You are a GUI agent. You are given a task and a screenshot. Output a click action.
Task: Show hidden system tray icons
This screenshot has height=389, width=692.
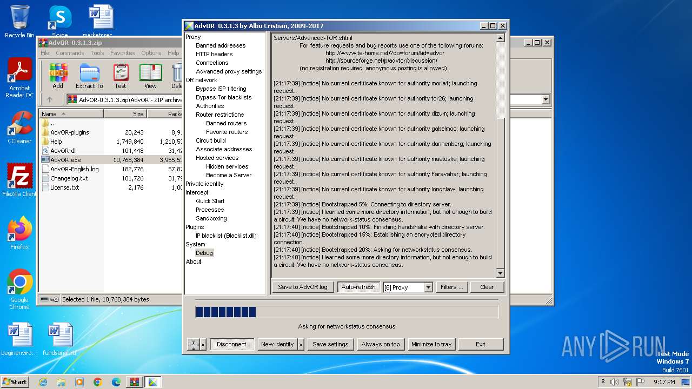[x=602, y=382]
